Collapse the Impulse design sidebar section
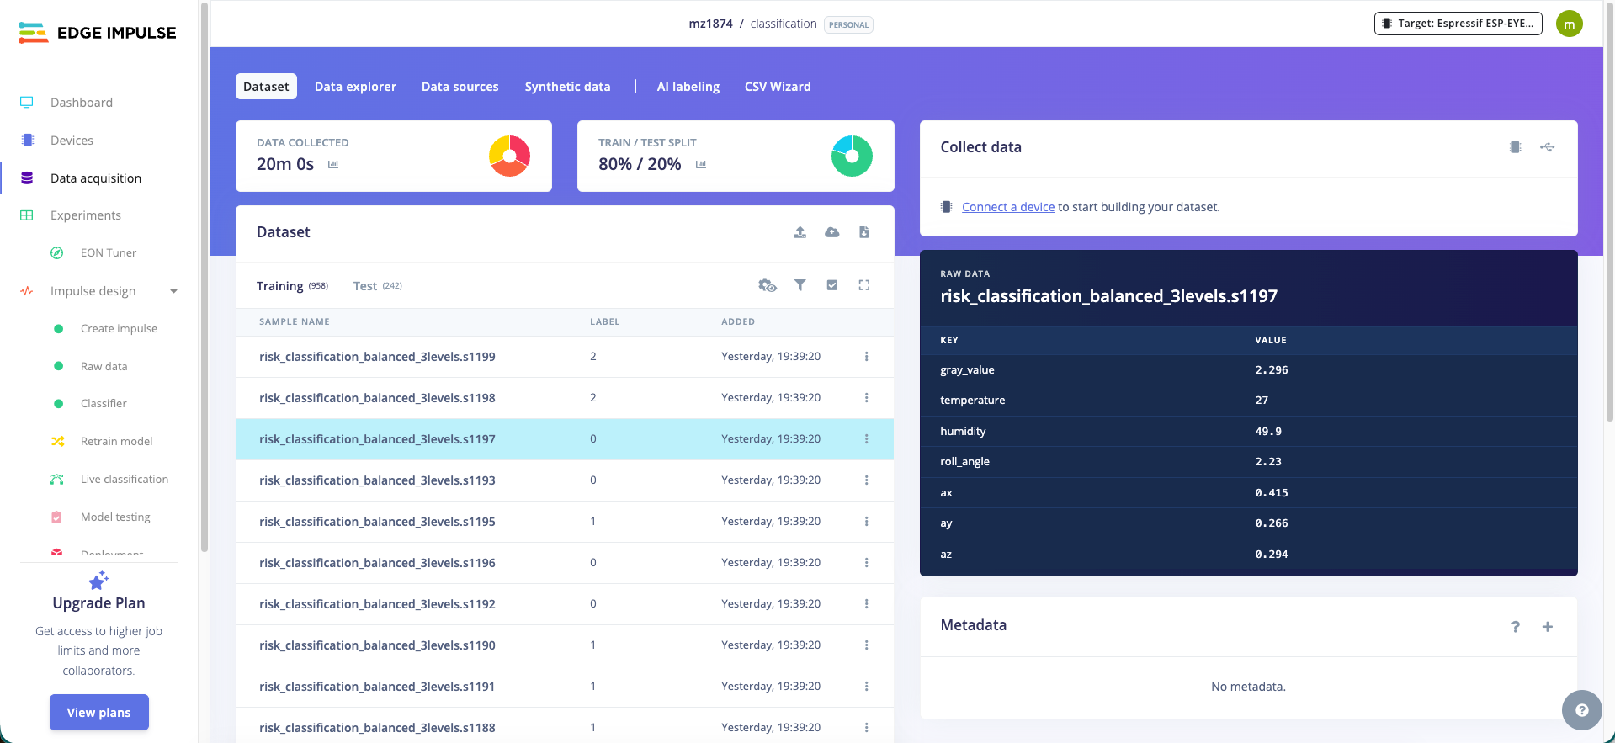1615x743 pixels. click(173, 291)
